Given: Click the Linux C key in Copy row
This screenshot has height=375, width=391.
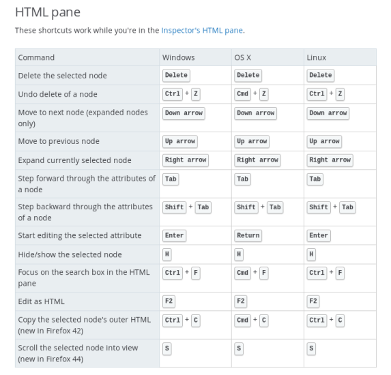Looking at the screenshot, I should pyautogui.click(x=340, y=320).
